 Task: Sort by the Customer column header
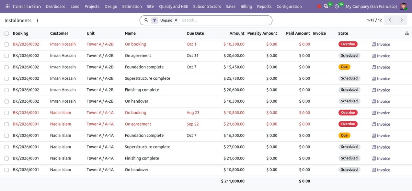coord(59,33)
